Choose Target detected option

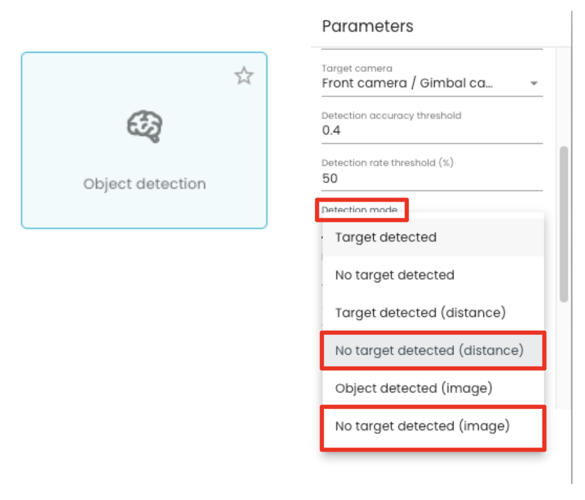[x=433, y=237]
